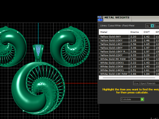This screenshot has height=119, width=159.
Task: Click grams value 2.20 for 9KY
Action: tap(133, 37)
